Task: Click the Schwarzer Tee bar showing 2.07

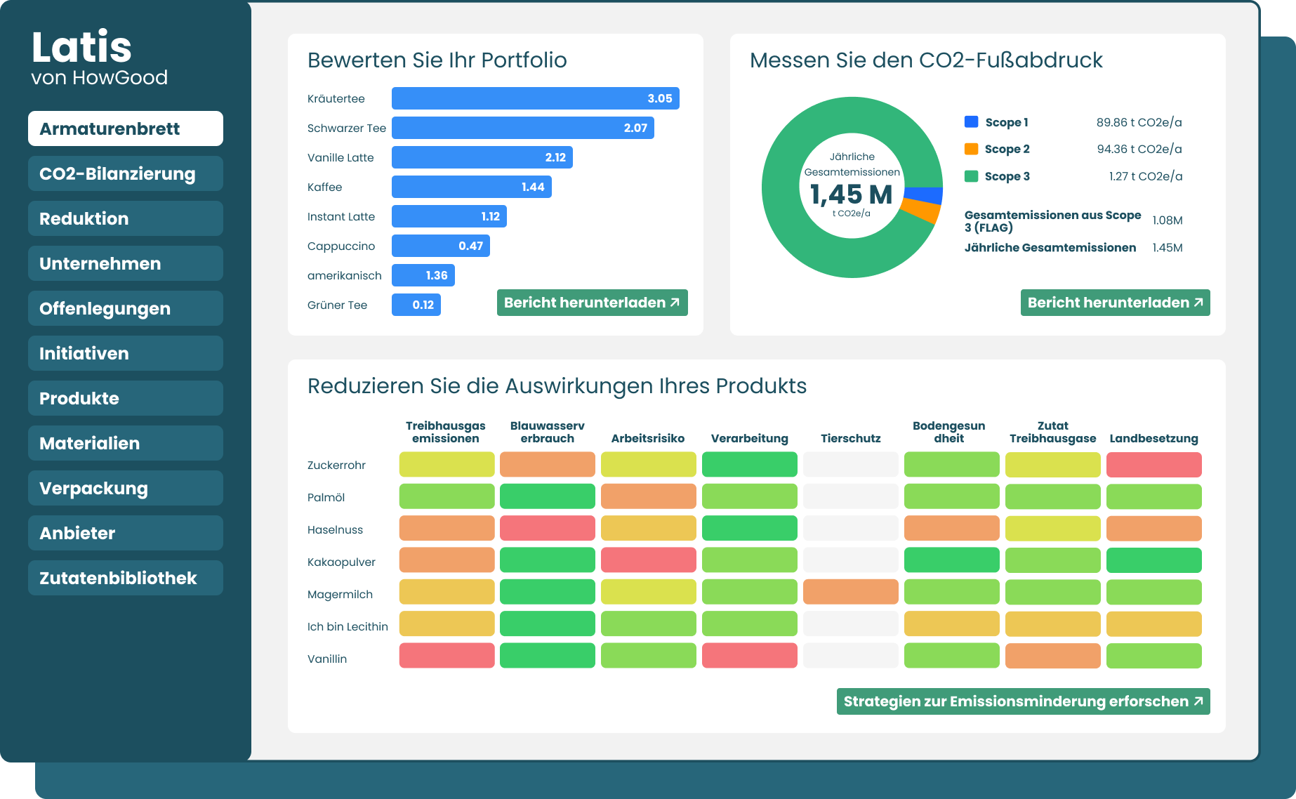Action: 523,128
